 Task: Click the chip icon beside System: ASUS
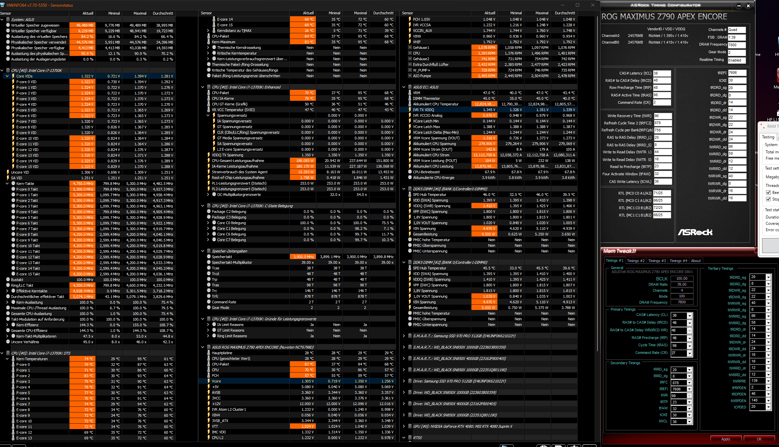pyautogui.click(x=8, y=20)
